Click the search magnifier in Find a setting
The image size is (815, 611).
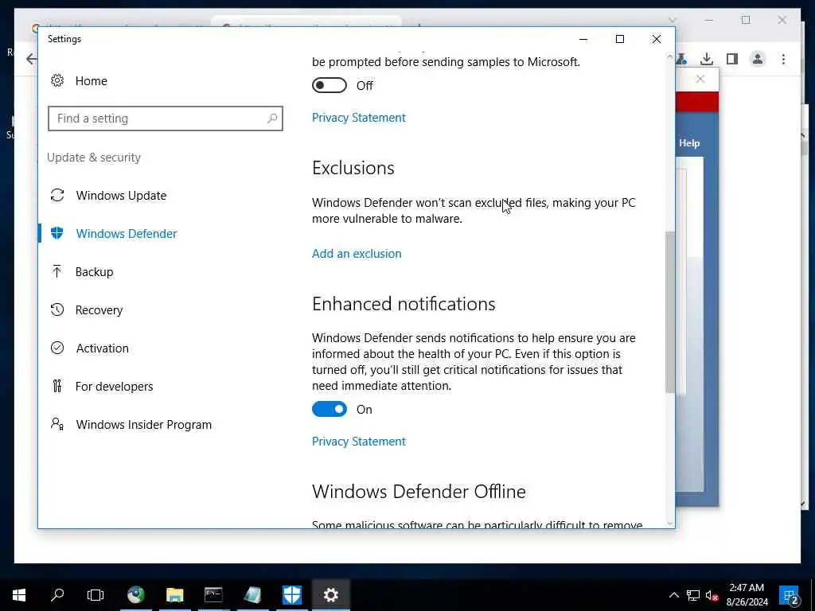click(x=272, y=119)
